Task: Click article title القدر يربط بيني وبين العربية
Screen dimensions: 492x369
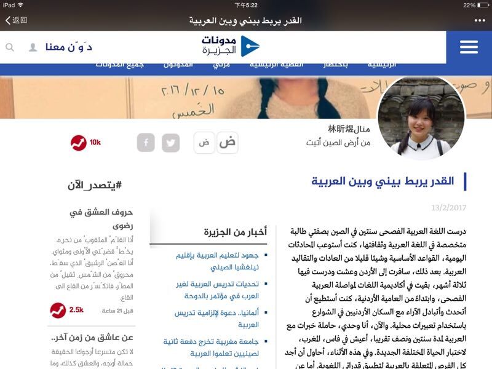Action: (x=383, y=181)
